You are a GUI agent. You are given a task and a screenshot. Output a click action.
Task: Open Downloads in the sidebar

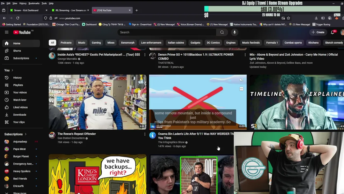pos(21,115)
